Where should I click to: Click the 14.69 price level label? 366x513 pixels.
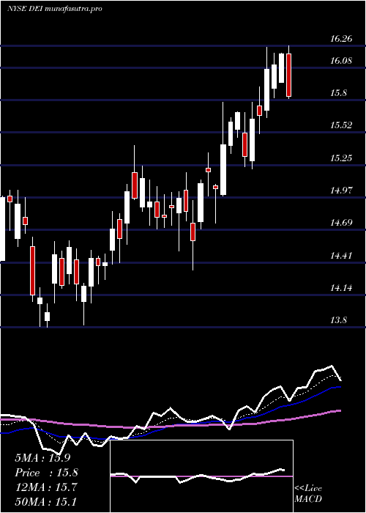click(x=341, y=223)
